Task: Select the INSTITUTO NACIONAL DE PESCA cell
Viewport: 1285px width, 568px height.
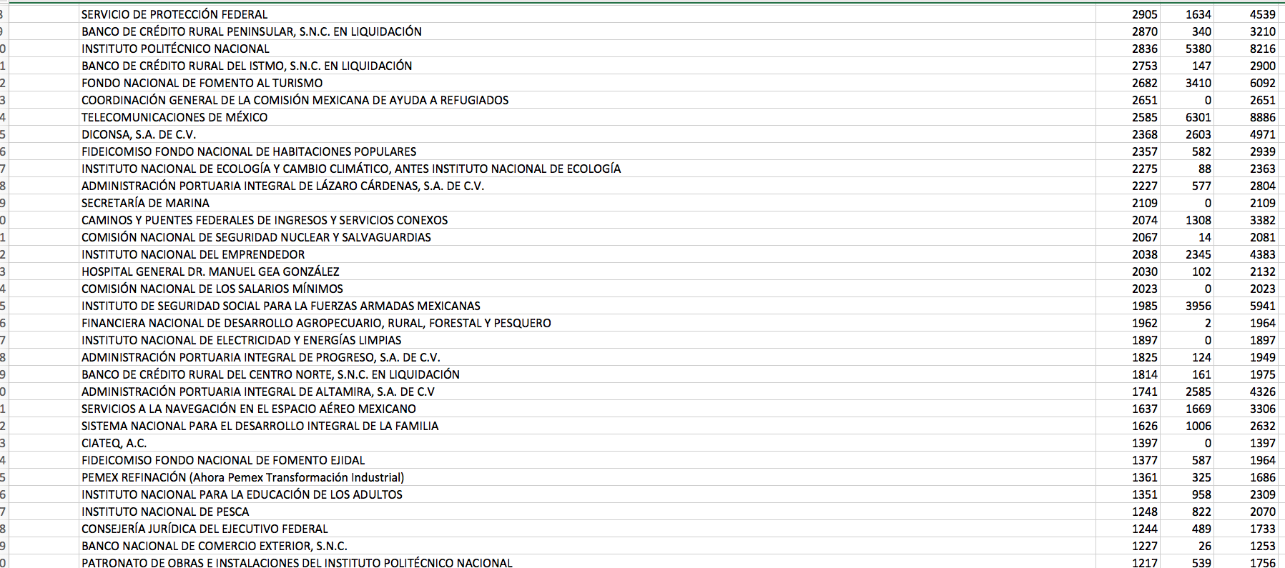Action: [165, 512]
